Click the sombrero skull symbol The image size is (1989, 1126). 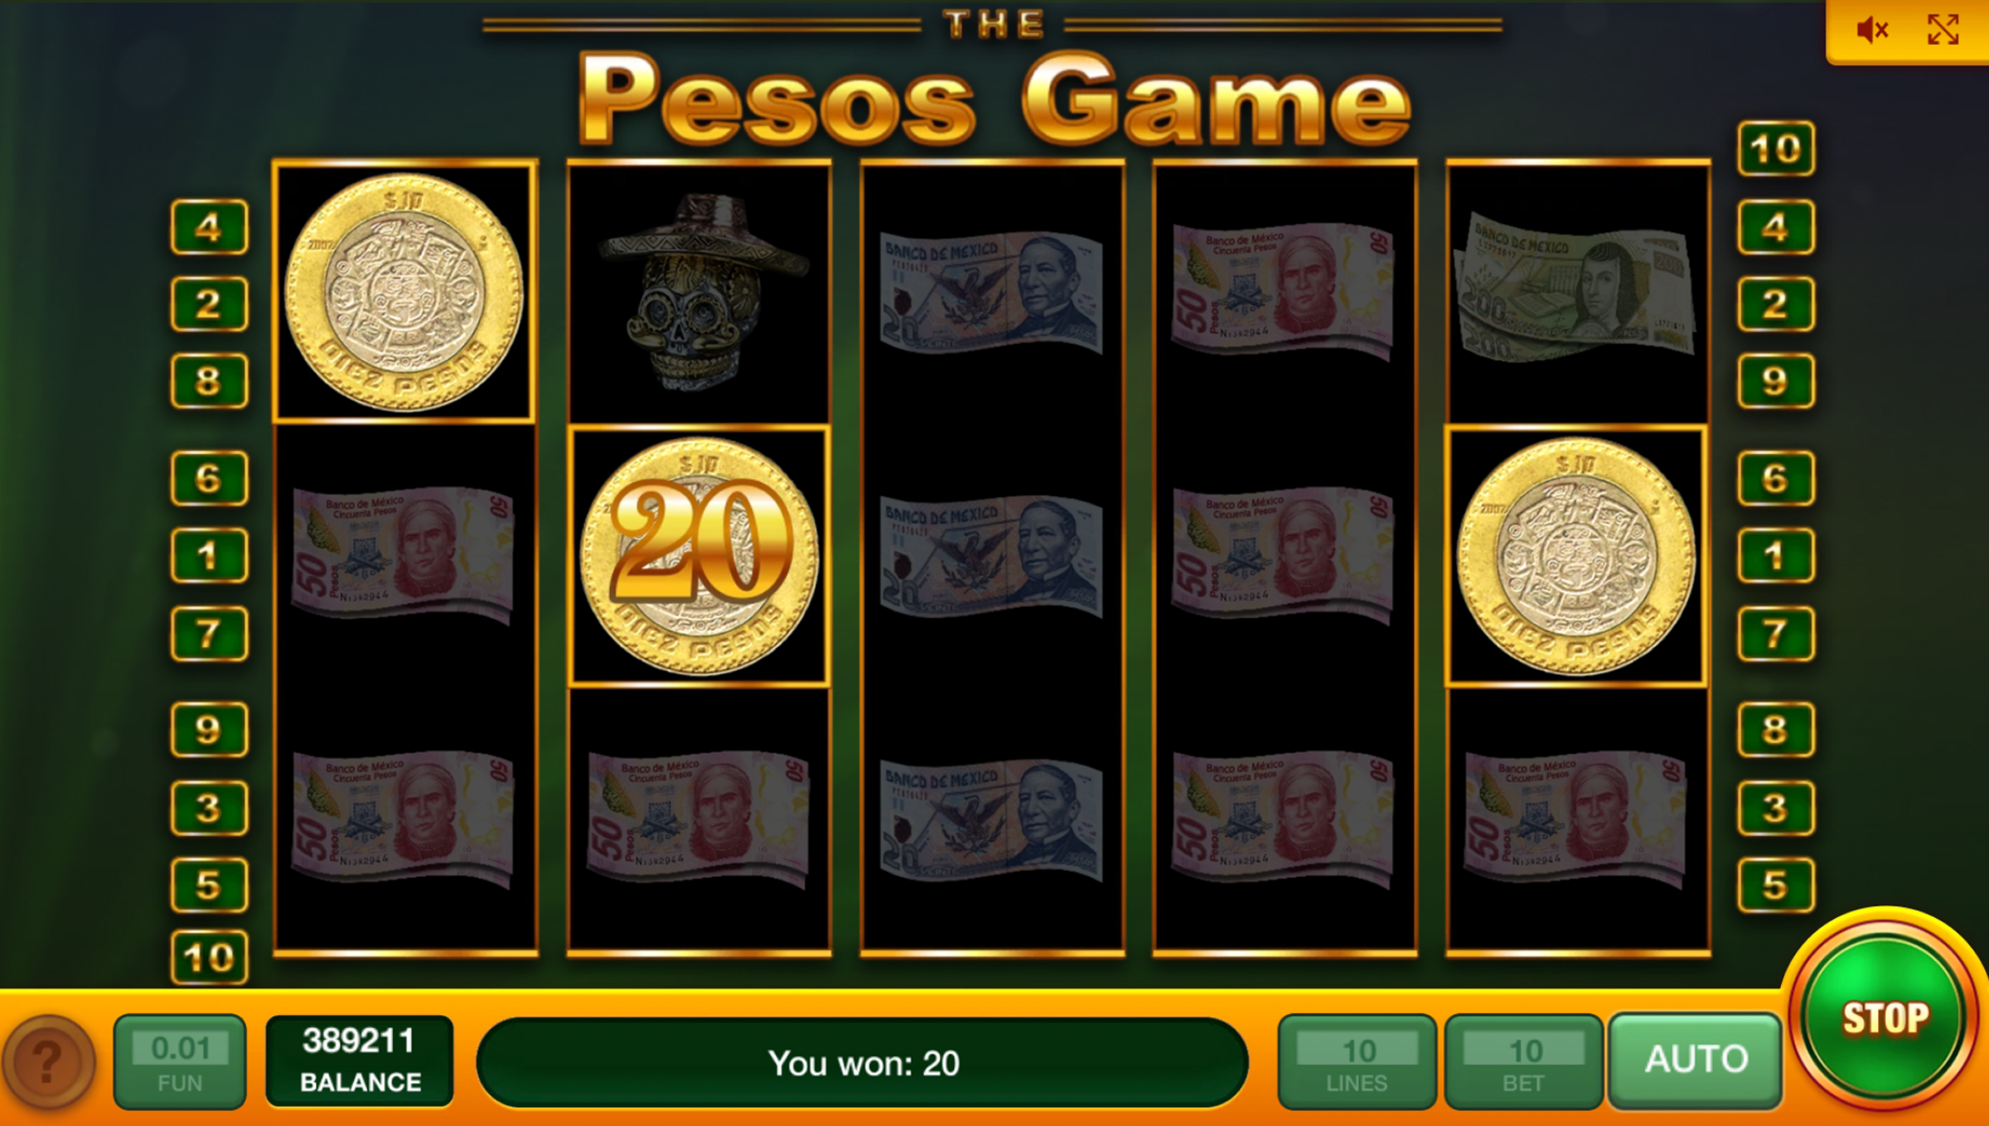point(701,290)
